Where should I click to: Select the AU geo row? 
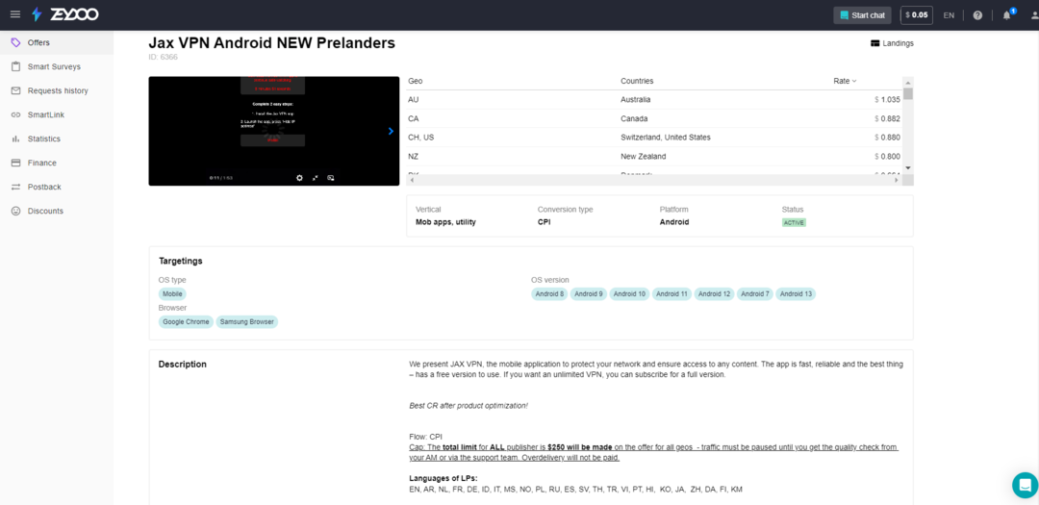click(654, 99)
